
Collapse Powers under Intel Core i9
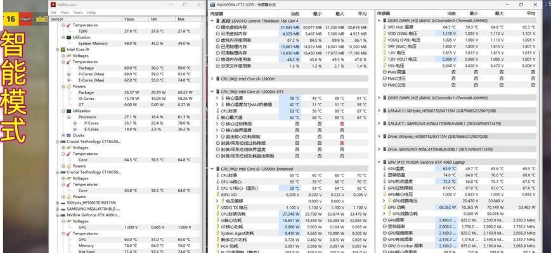[x=63, y=87]
